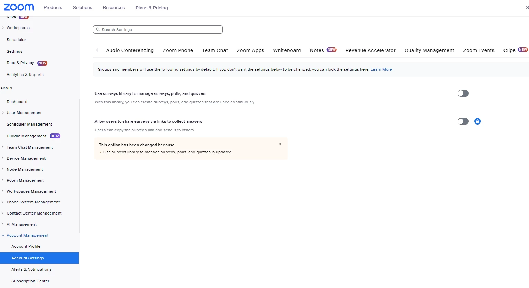This screenshot has height=288, width=529.
Task: Switch to Zoom Events tab
Action: (x=479, y=50)
